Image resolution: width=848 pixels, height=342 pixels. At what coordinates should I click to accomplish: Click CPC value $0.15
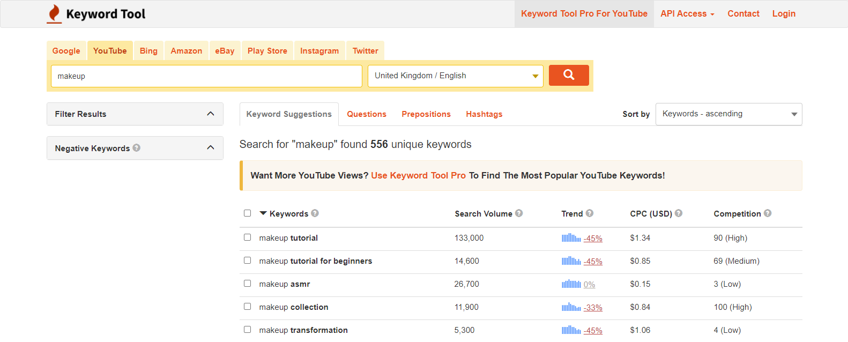tap(640, 284)
